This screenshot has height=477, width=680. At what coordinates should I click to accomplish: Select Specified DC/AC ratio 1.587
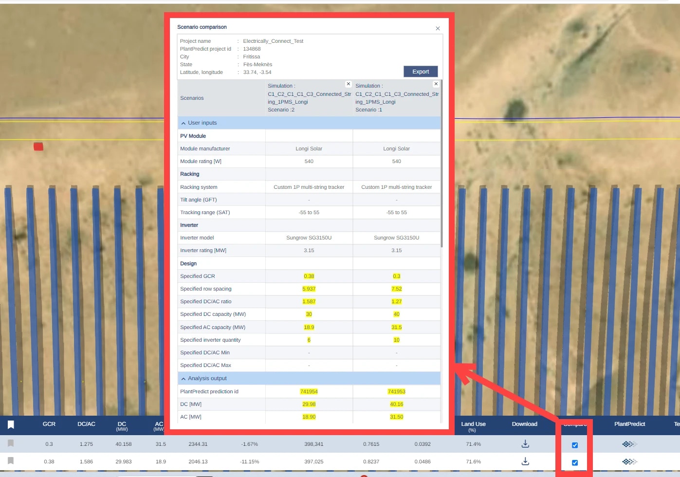click(x=309, y=301)
